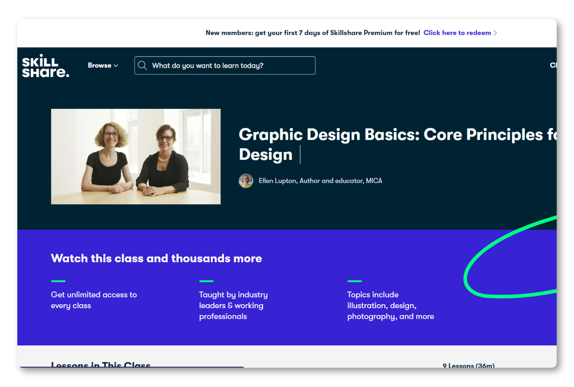Click 'Topics include illustration, design, photography, and more'
This screenshot has height=387, width=574.
(x=391, y=305)
